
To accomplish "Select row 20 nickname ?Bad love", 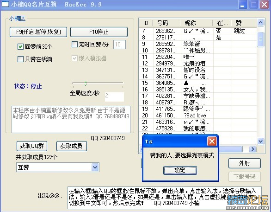I will tap(198, 116).
